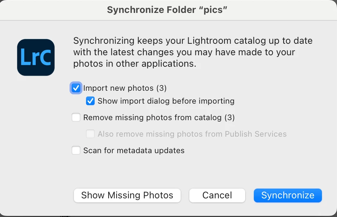Click the "Show import dialog before importing" label
Viewport: 337px width, 217px height.
pyautogui.click(x=166, y=101)
